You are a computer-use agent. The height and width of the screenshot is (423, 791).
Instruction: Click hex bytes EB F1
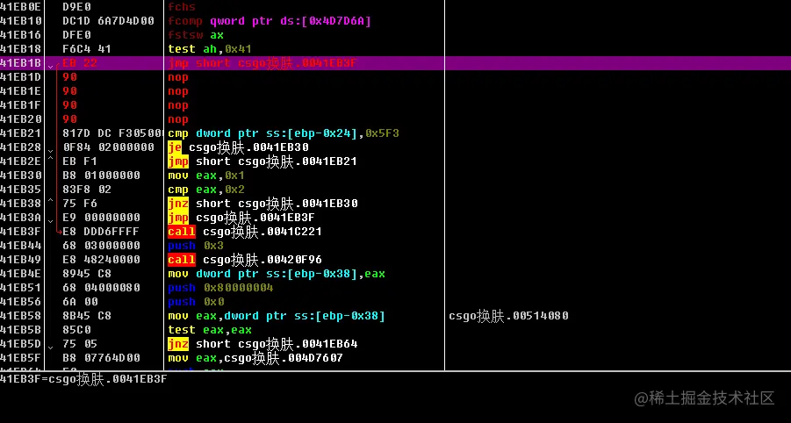pyautogui.click(x=80, y=161)
